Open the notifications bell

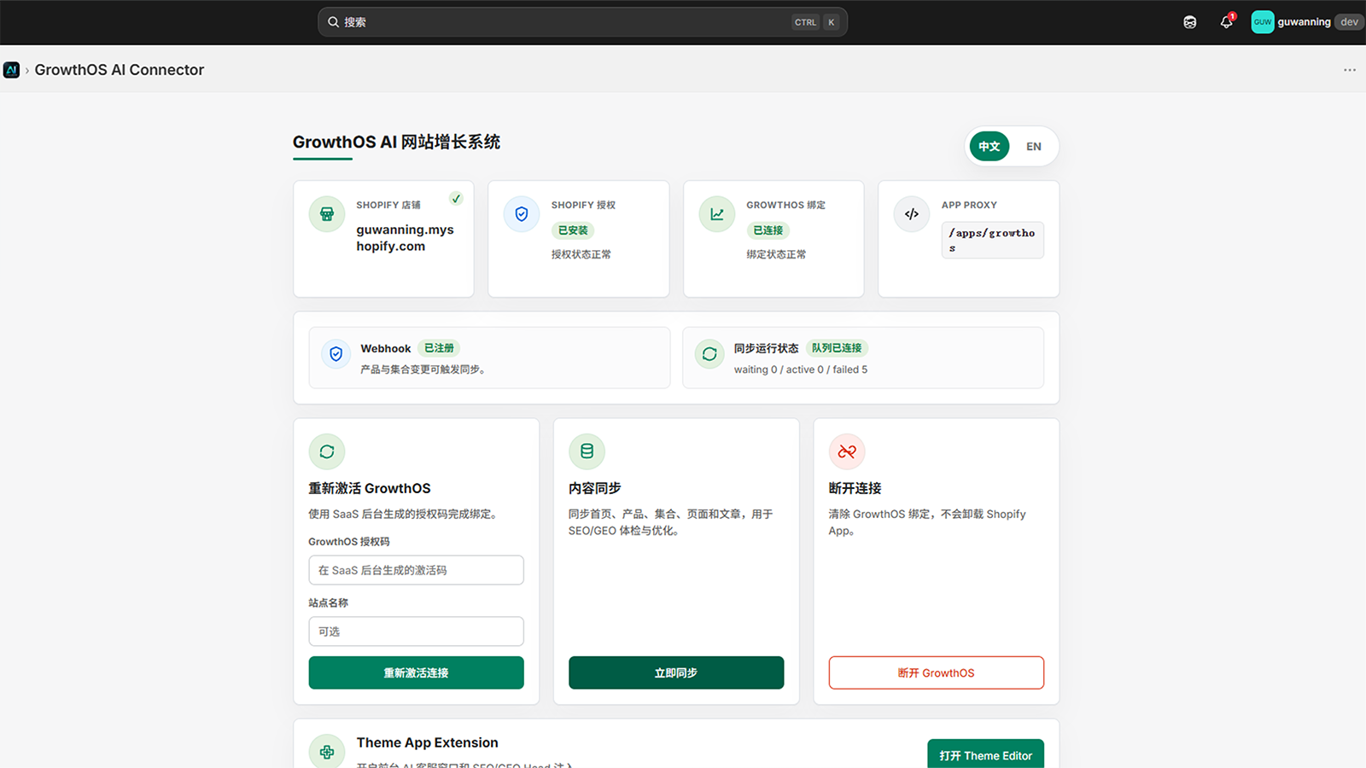pyautogui.click(x=1227, y=22)
